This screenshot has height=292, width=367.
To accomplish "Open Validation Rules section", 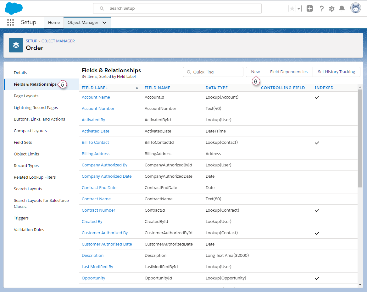I will [29, 230].
